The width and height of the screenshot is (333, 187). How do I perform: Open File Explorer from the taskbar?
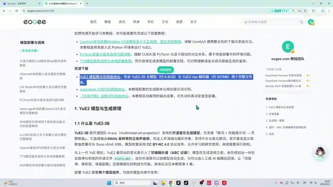click(163, 183)
